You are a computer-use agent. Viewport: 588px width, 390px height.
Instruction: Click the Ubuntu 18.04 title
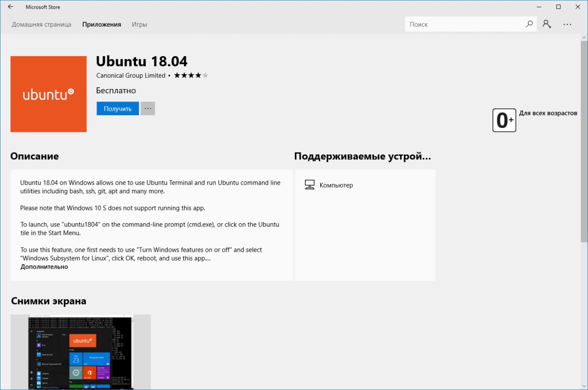click(142, 61)
